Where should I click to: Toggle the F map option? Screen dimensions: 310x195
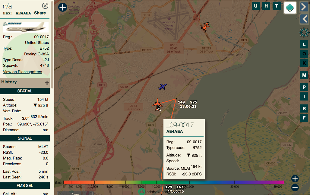click(304, 118)
